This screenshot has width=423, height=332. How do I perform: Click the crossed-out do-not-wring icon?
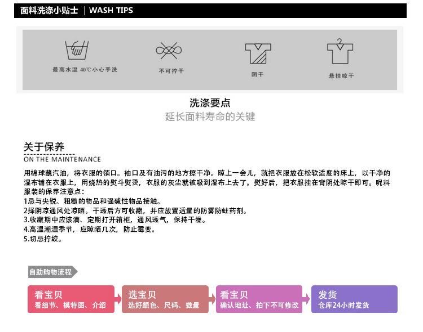(x=170, y=51)
